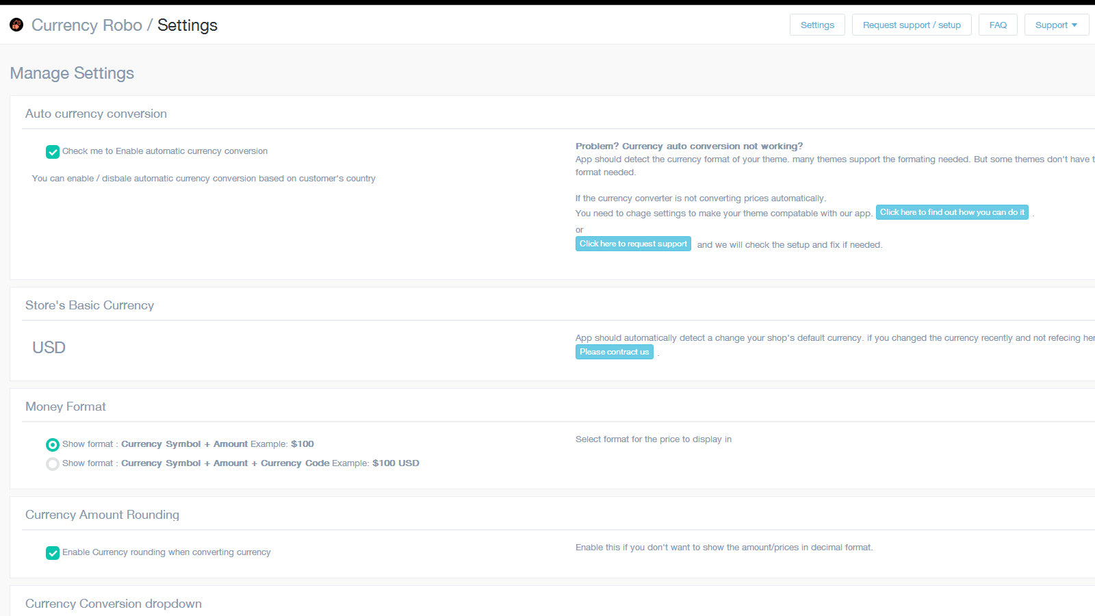Select Currency Symbol + Amount + Currency Code format
This screenshot has height=616, width=1095.
(53, 463)
